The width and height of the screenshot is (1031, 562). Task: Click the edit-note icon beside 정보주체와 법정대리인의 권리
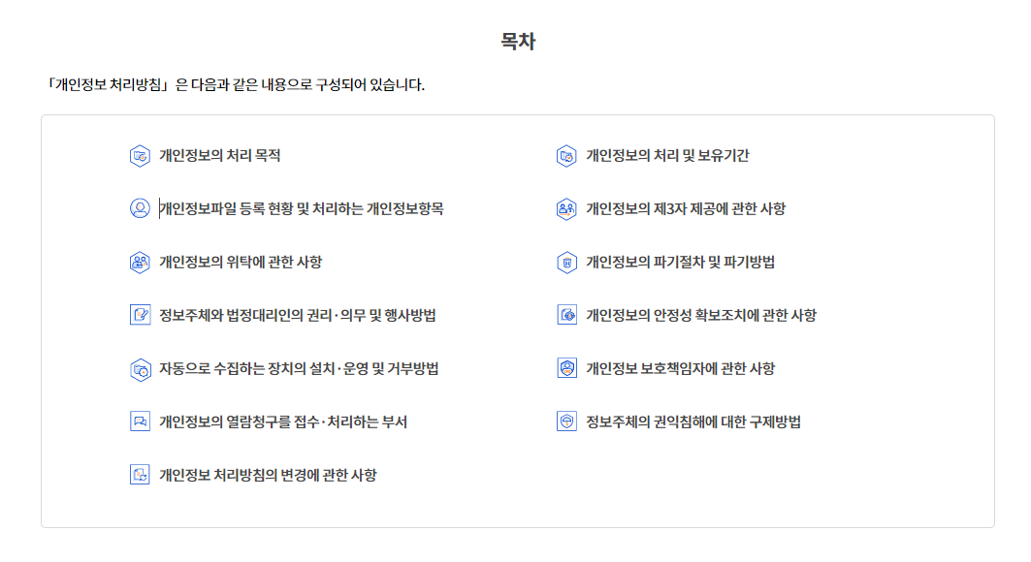click(140, 315)
